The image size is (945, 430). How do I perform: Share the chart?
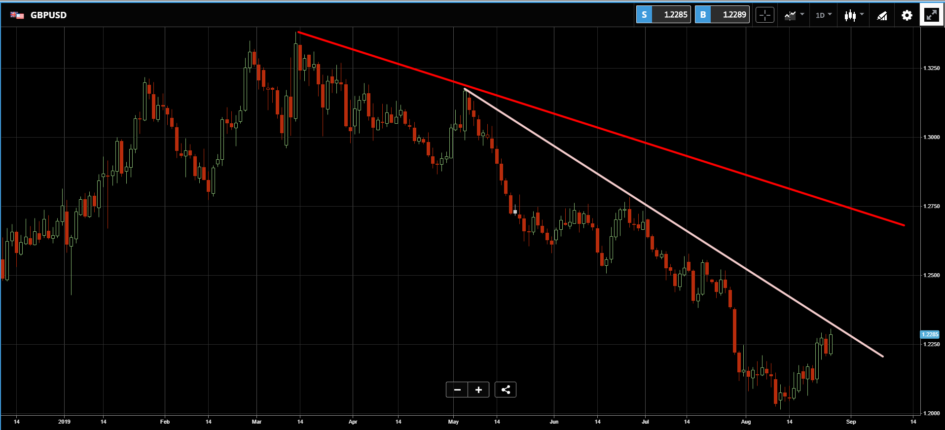click(x=506, y=390)
